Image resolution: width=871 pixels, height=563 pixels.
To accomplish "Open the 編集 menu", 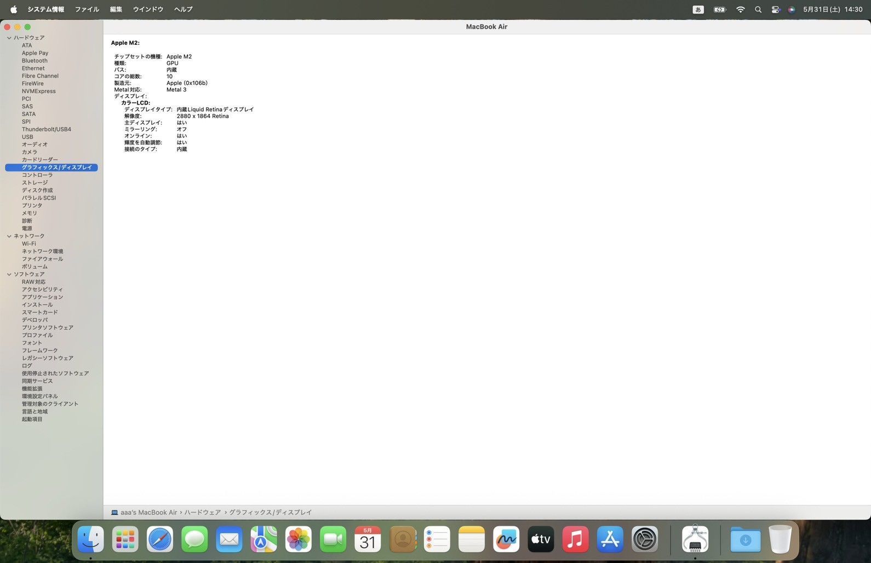I will click(x=116, y=9).
